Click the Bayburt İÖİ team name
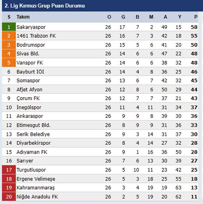Image resolution: width=203 pixels, height=204 pixels. pyautogui.click(x=30, y=72)
